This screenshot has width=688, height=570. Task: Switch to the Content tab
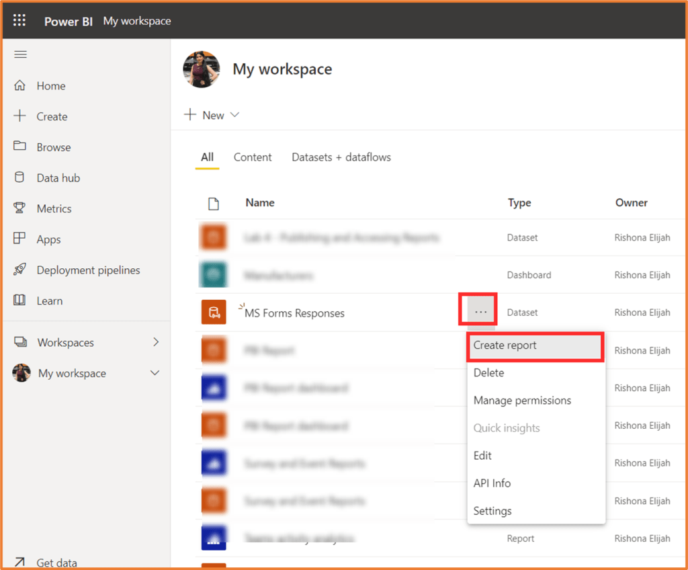[253, 157]
